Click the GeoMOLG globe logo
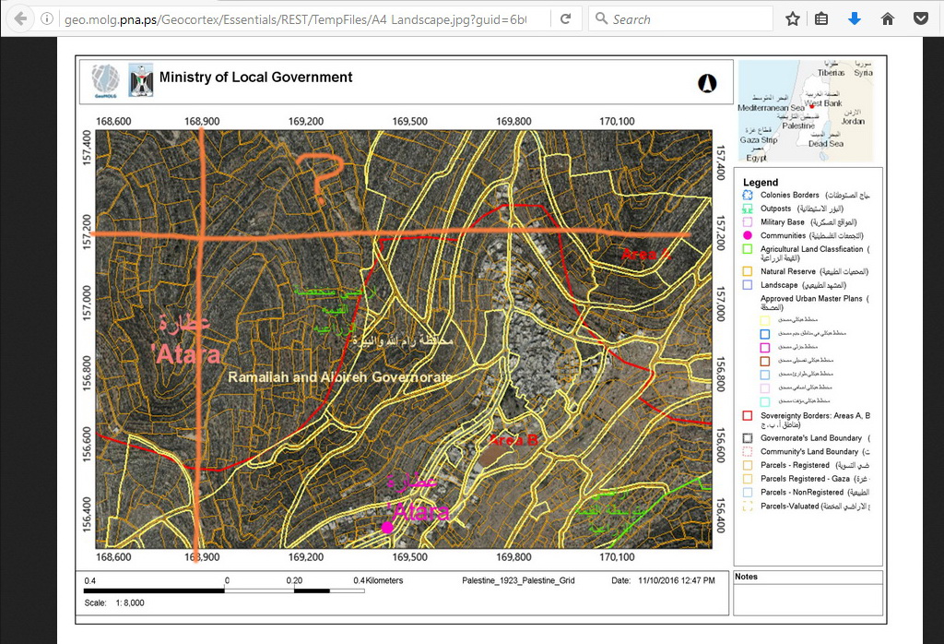Viewport: 944px width, 644px height. pos(105,80)
